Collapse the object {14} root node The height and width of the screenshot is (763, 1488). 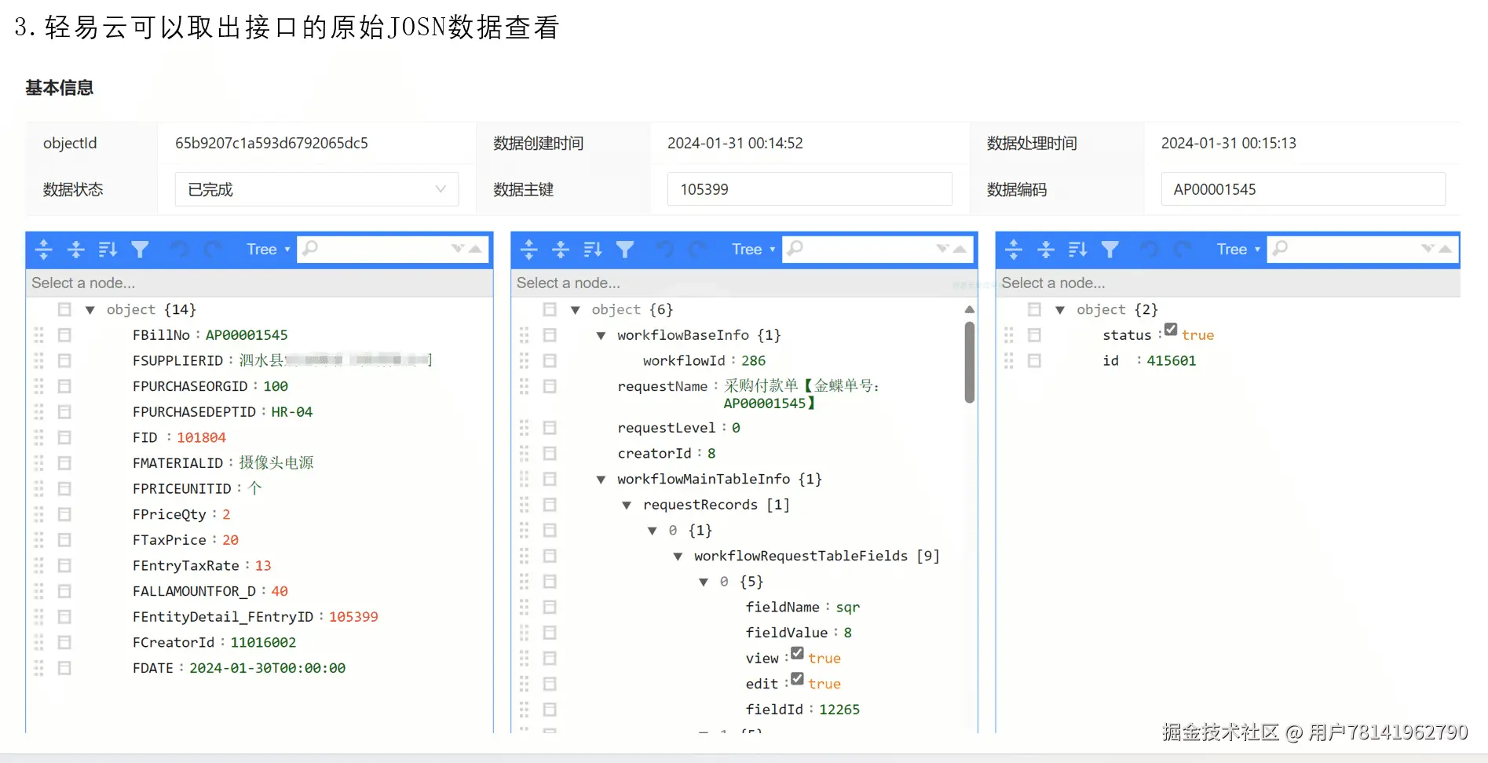[90, 310]
